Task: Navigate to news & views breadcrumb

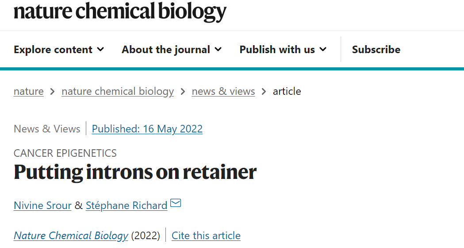Action: (x=223, y=92)
